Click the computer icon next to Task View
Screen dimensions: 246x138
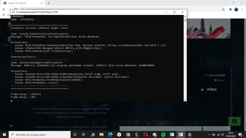pos(93,134)
